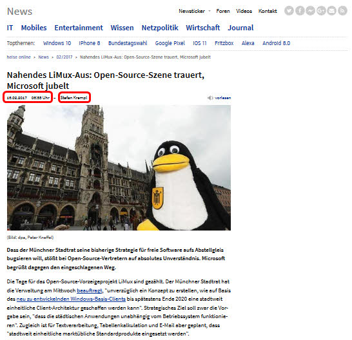Click the Facebook icon in header
The height and width of the screenshot is (340, 352).
(x=300, y=11)
